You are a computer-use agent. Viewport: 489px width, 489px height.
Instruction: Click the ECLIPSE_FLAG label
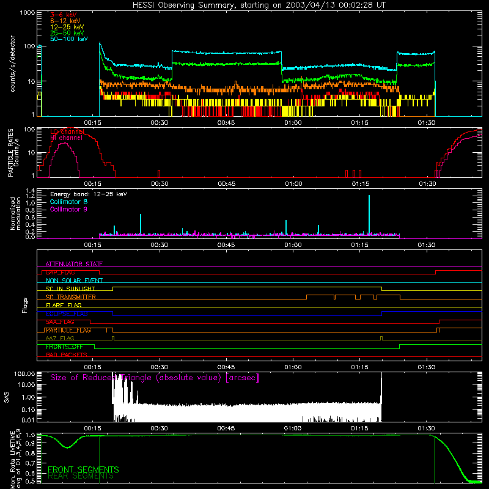[67, 314]
